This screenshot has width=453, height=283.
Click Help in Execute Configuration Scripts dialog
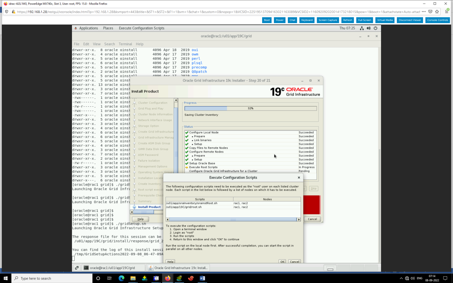(170, 262)
